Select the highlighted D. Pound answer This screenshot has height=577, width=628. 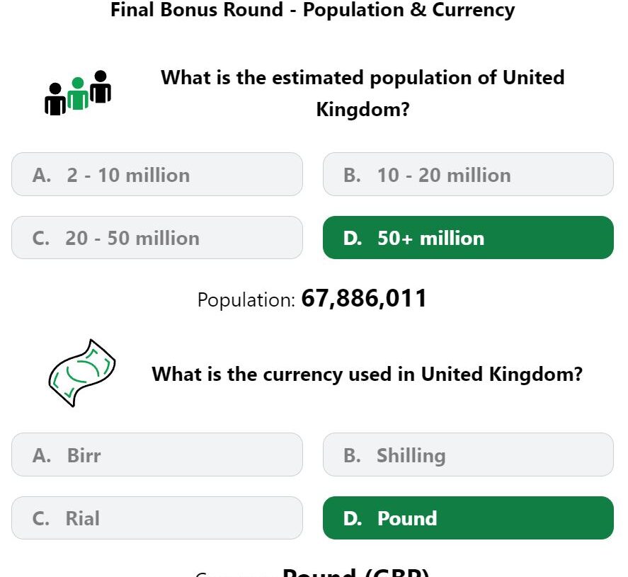click(x=468, y=518)
